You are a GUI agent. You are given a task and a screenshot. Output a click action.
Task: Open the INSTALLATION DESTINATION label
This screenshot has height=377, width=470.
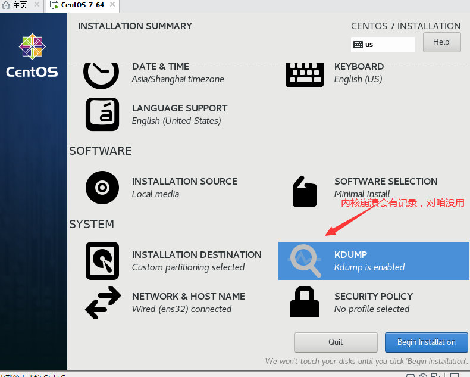coord(197,254)
